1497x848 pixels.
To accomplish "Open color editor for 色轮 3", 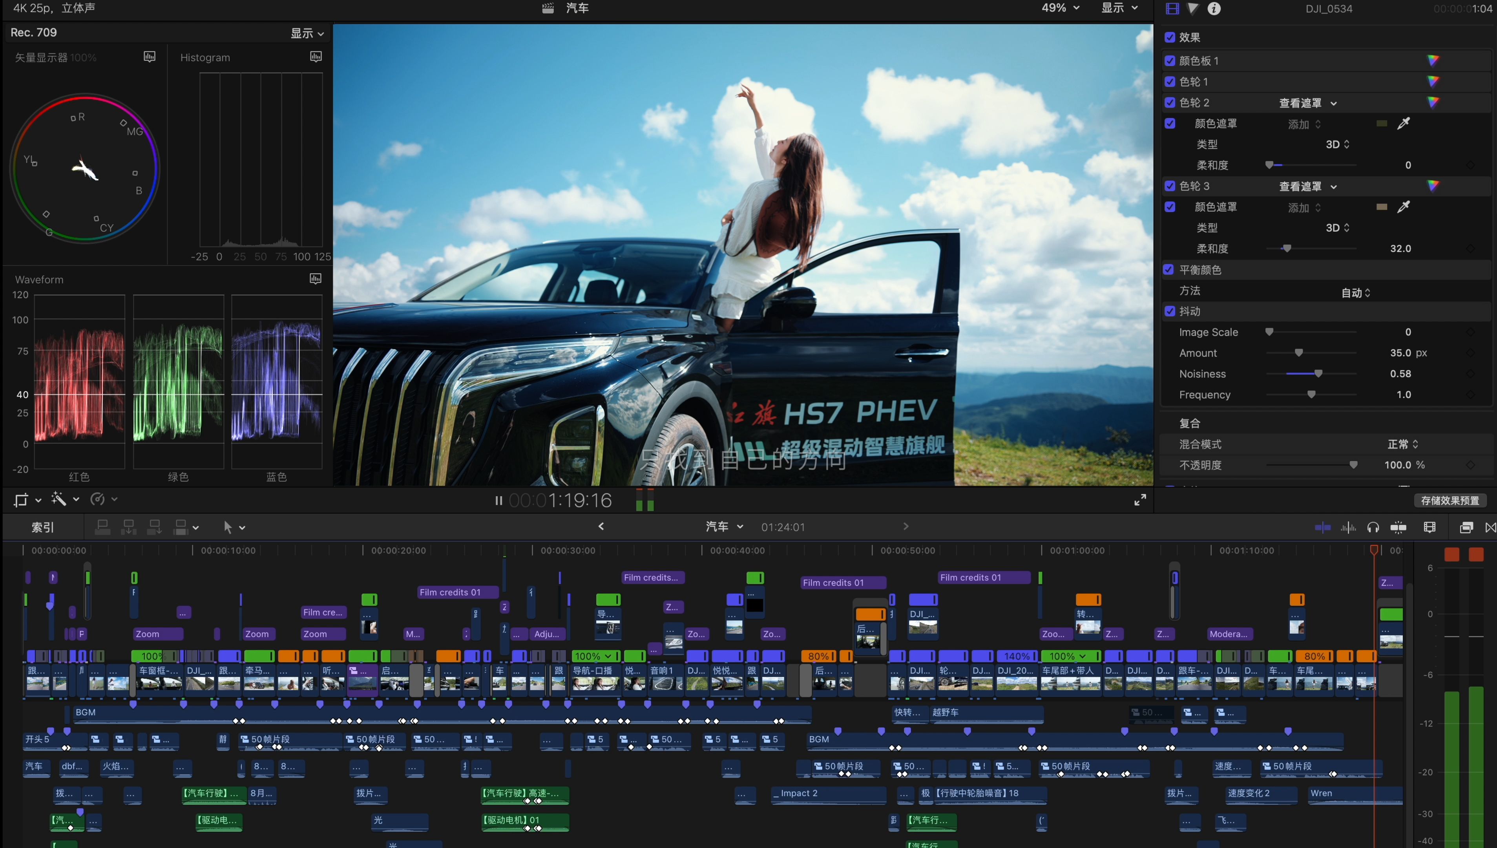I will (1433, 186).
